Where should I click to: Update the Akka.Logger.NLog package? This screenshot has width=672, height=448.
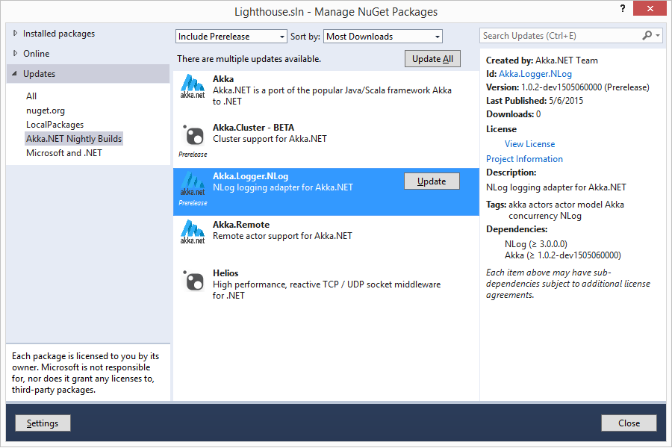tap(432, 181)
